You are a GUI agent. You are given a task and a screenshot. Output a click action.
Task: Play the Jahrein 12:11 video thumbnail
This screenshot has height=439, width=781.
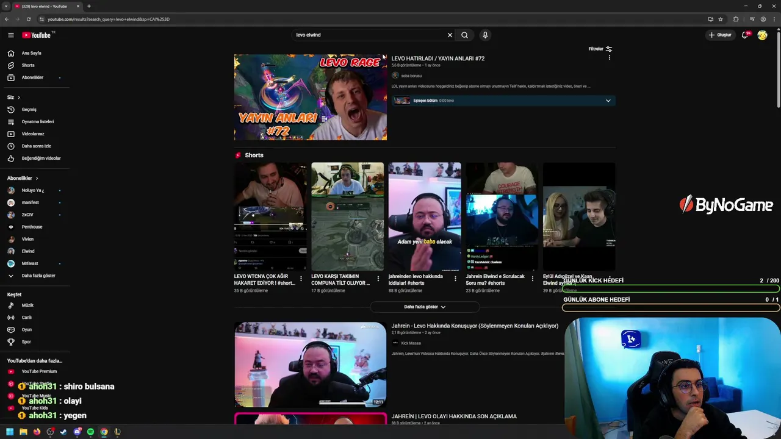(x=311, y=365)
